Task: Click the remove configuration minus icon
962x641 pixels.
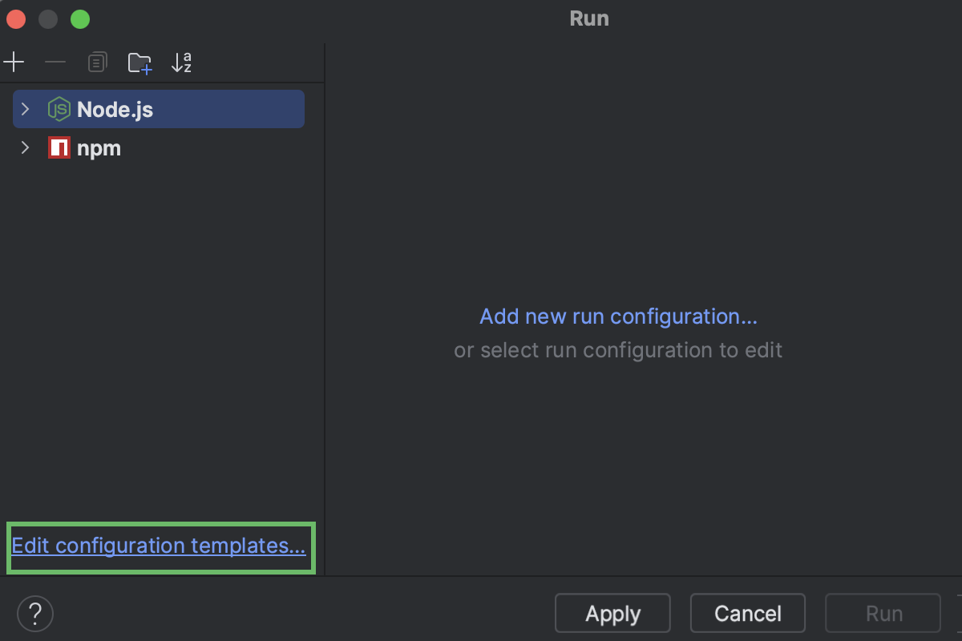Action: (55, 61)
